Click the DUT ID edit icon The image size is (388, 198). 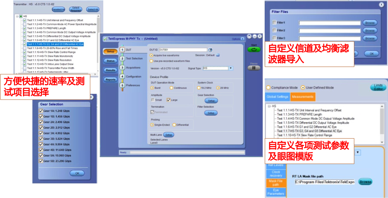210,50
